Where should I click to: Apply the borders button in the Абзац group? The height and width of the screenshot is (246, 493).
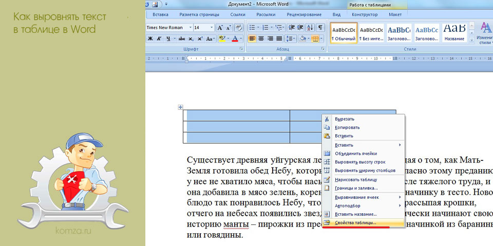click(x=315, y=39)
